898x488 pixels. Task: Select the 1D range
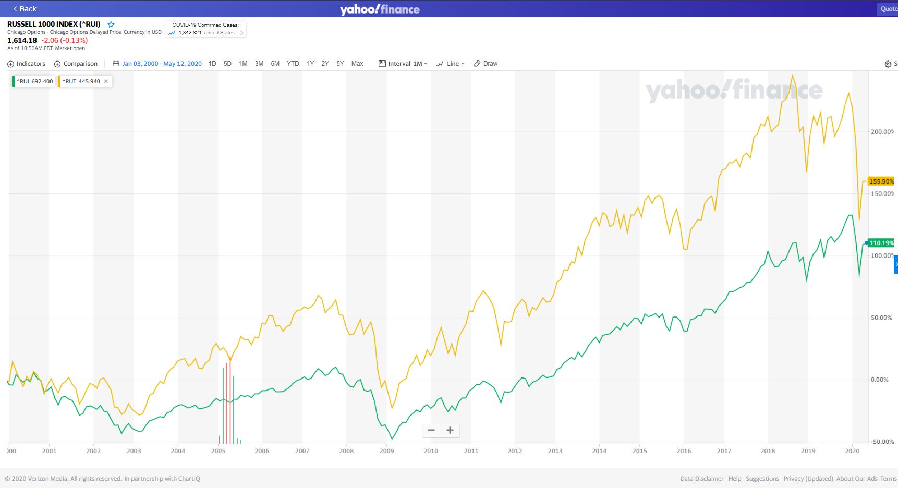pyautogui.click(x=212, y=64)
